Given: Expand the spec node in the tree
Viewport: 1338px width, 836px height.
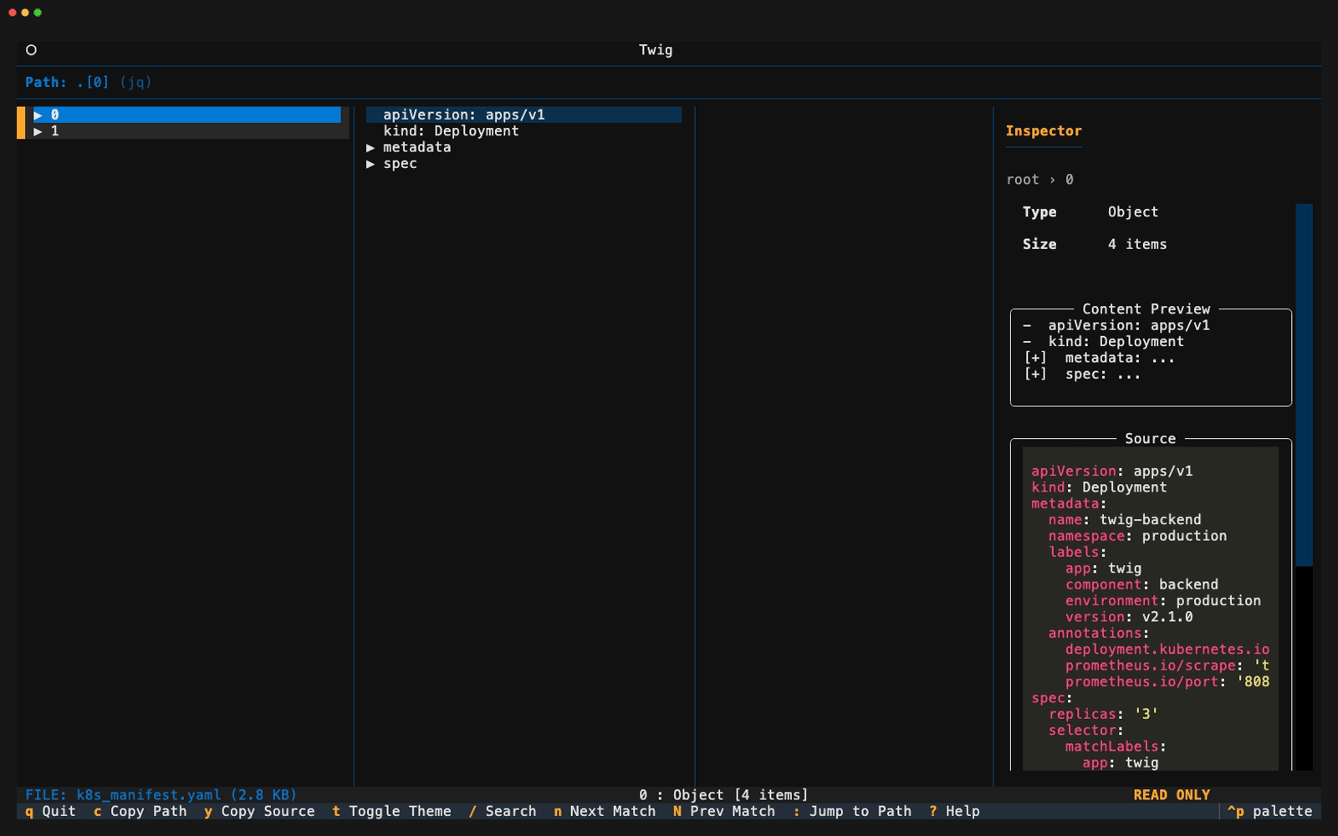Looking at the screenshot, I should 371,164.
